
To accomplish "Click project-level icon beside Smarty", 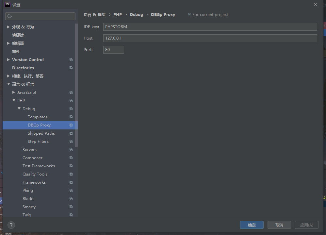I will 71,207.
